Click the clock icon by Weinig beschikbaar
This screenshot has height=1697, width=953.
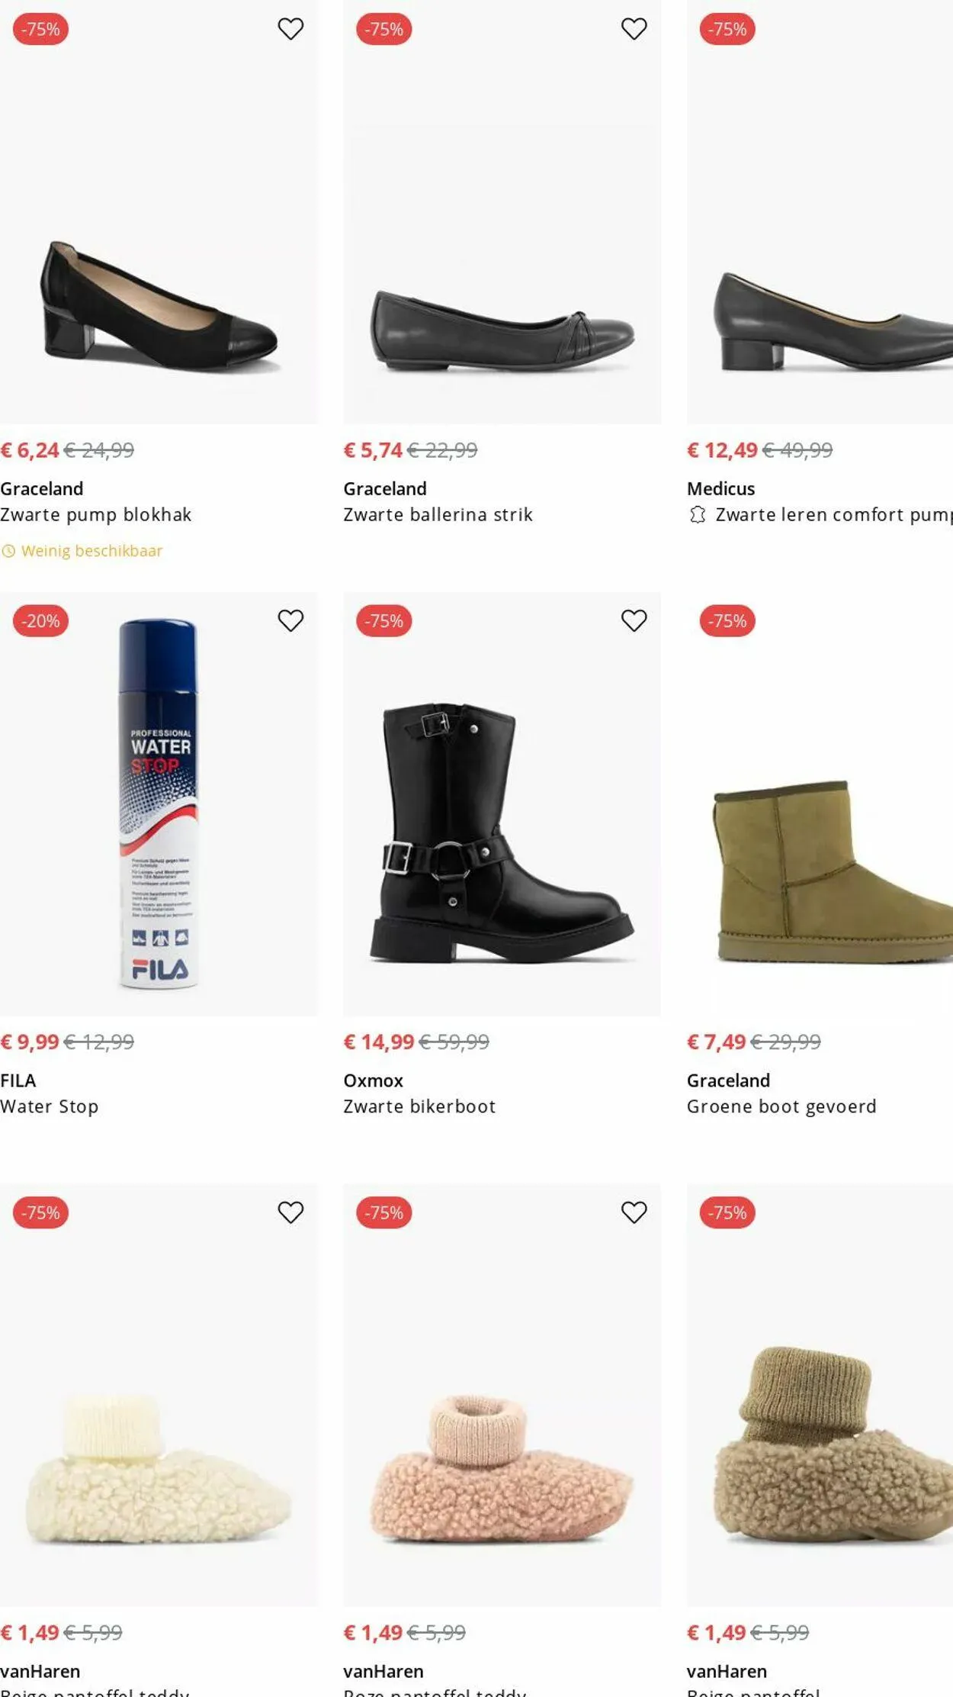(x=8, y=551)
